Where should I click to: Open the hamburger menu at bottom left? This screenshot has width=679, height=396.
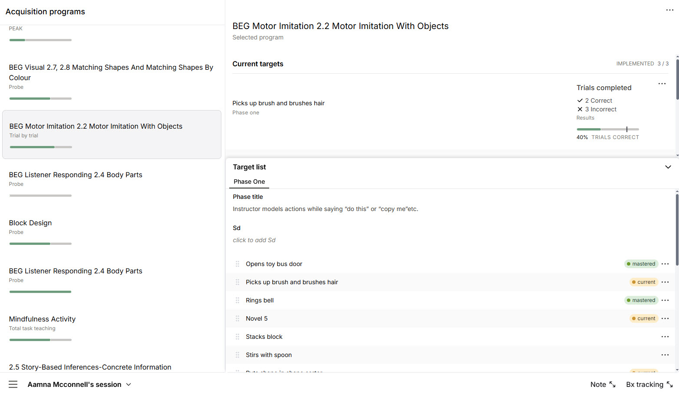[13, 384]
